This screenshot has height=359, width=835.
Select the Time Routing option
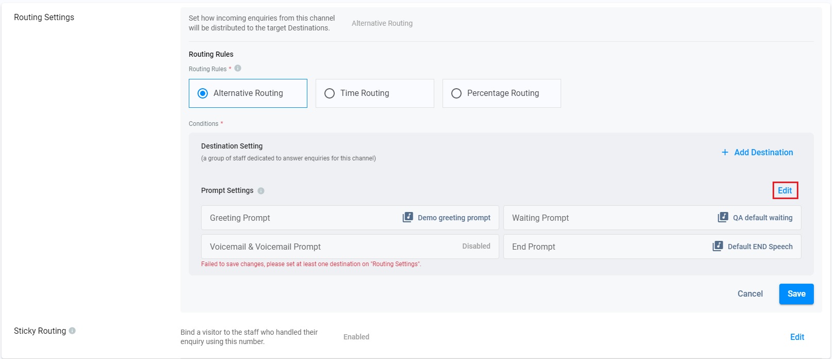[330, 93]
